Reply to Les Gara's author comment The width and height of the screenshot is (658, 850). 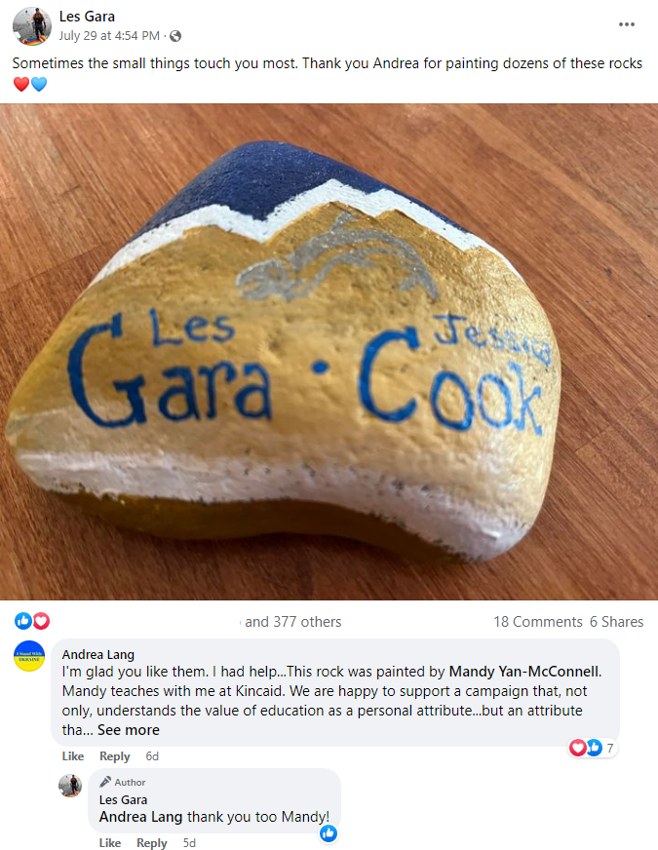point(151,843)
